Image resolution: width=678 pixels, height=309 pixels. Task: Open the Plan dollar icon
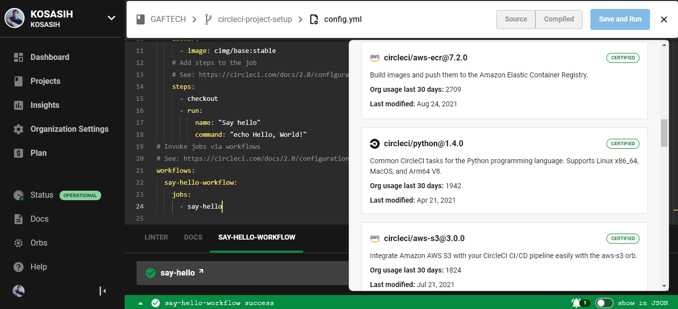pos(19,153)
